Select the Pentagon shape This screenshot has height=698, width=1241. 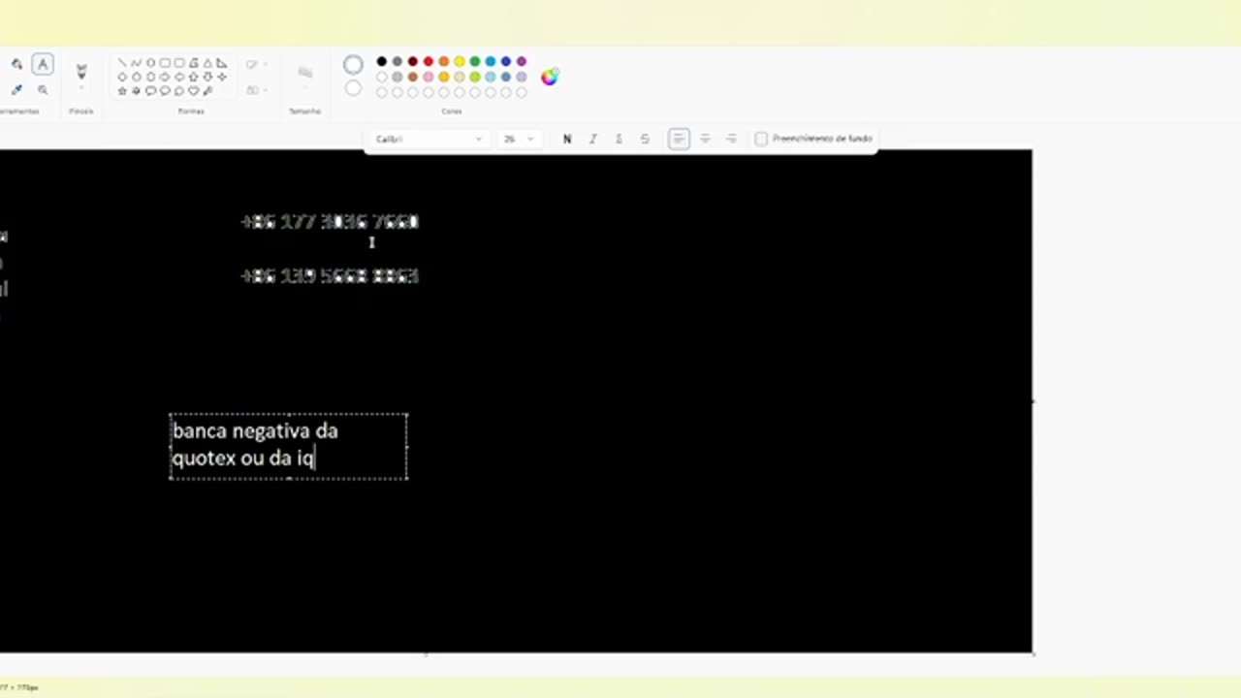point(136,77)
